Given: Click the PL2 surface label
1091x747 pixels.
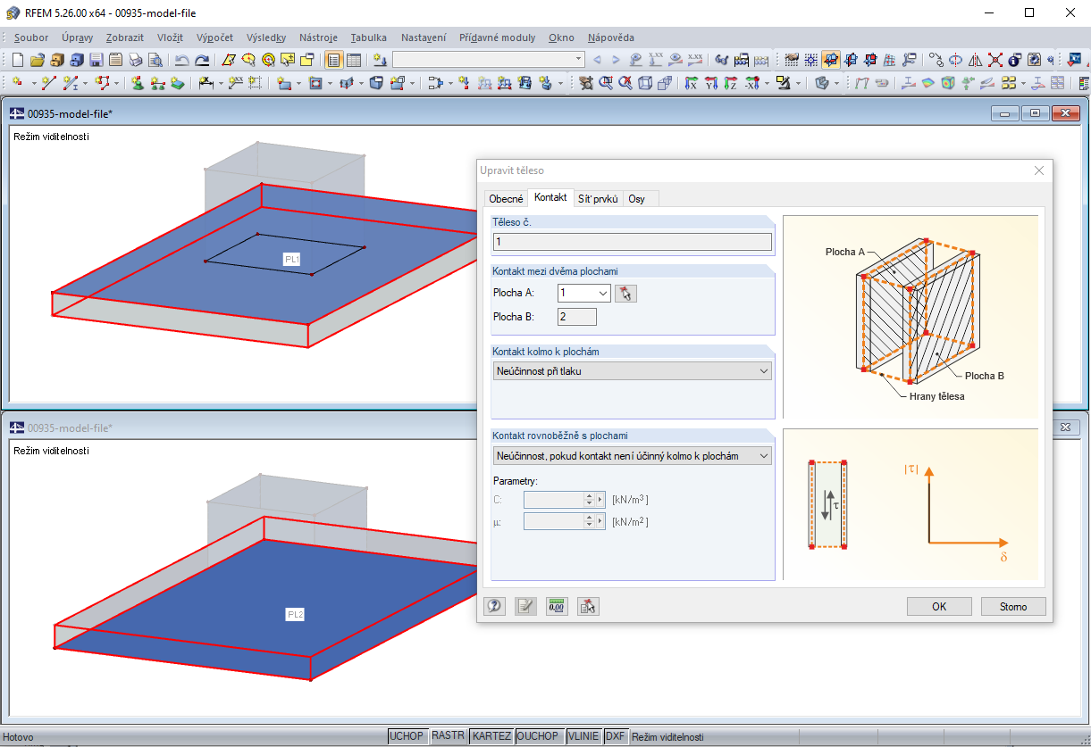Looking at the screenshot, I should (296, 615).
